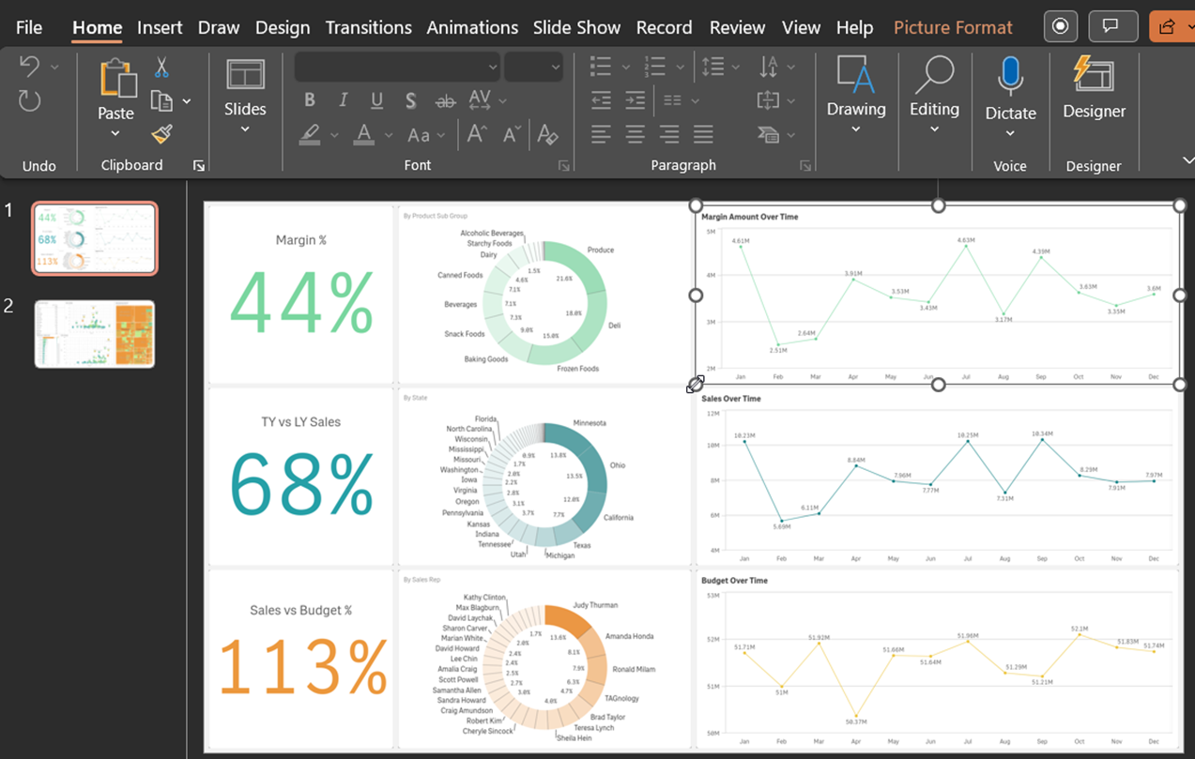This screenshot has width=1195, height=759.
Task: Click the Record button in title bar
Action: pos(1061,26)
